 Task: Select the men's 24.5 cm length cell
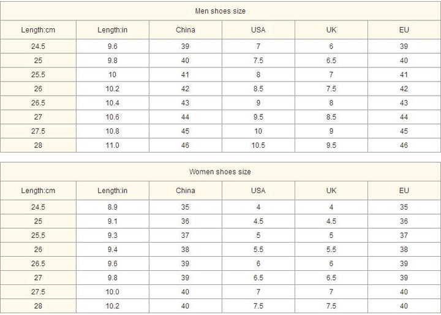click(38, 47)
